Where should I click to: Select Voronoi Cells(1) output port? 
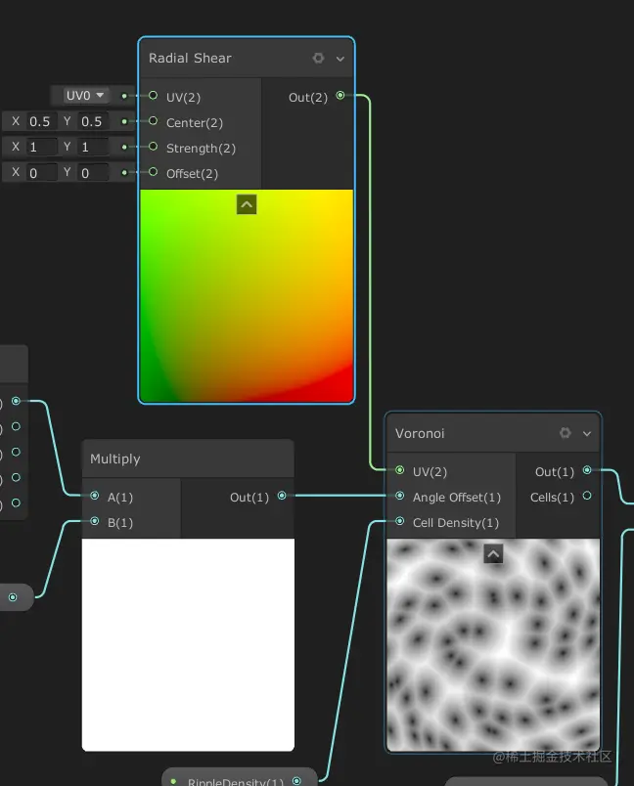[587, 496]
